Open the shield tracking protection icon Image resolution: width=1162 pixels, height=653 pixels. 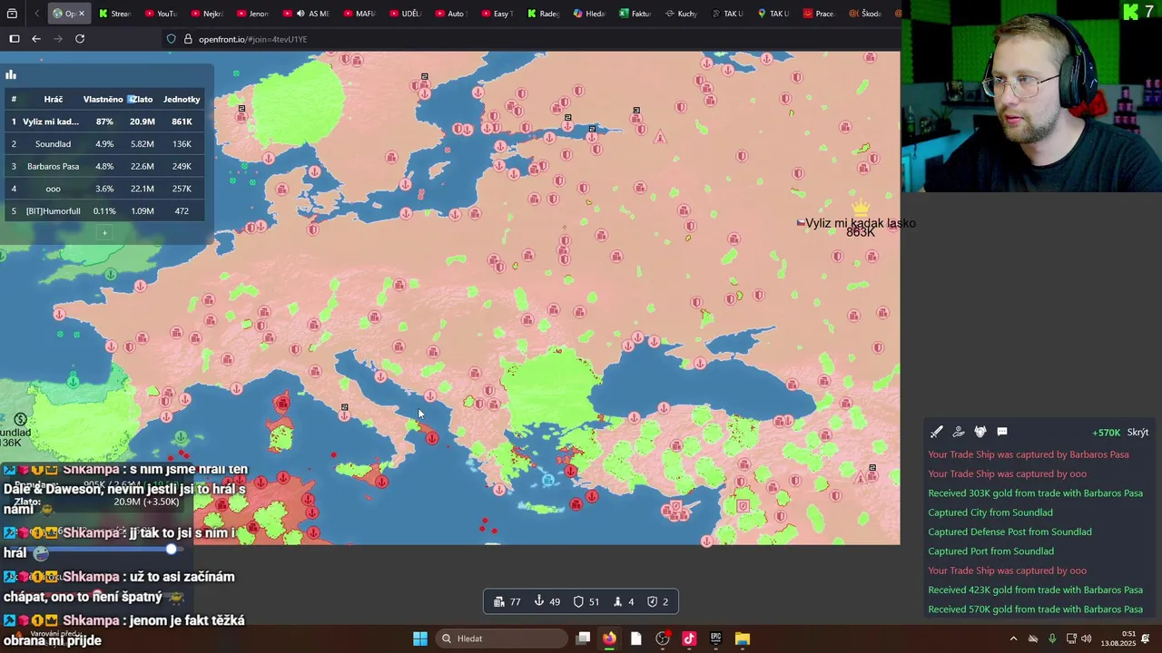pos(172,39)
